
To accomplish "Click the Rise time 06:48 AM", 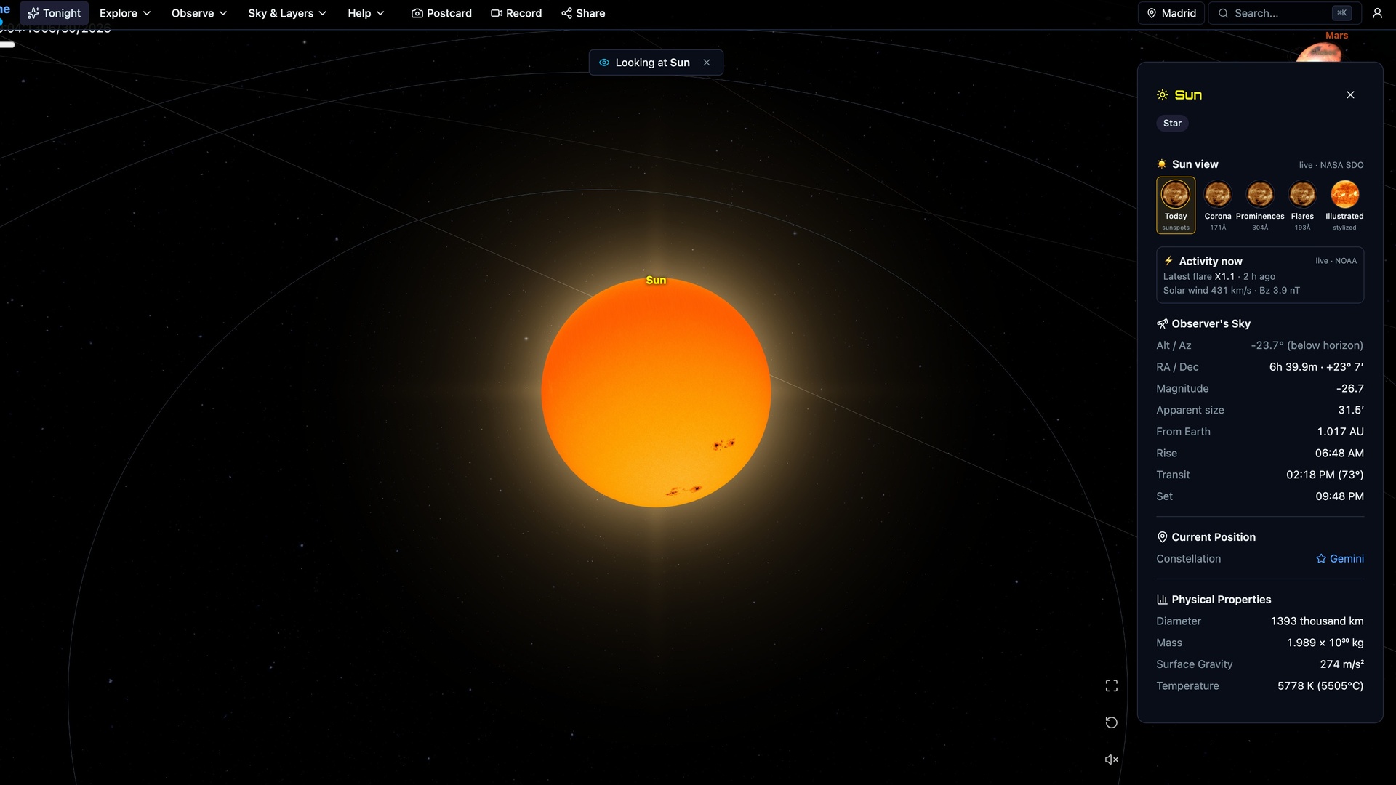I will 1339,454.
